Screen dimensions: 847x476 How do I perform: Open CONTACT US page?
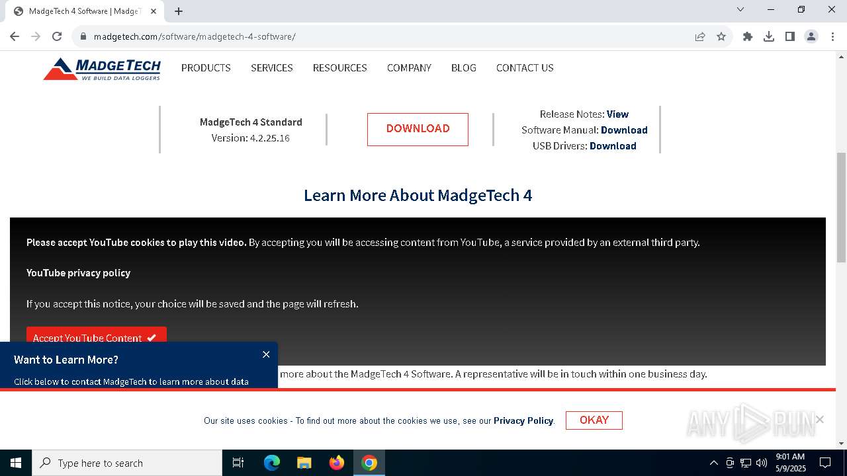tap(525, 67)
